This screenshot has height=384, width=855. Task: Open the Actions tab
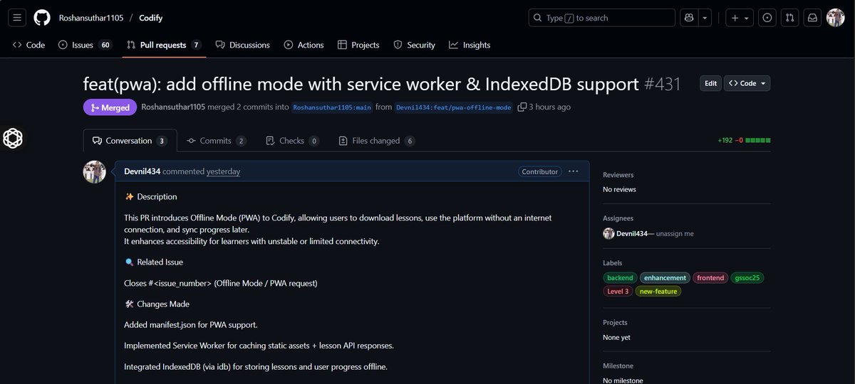(304, 45)
